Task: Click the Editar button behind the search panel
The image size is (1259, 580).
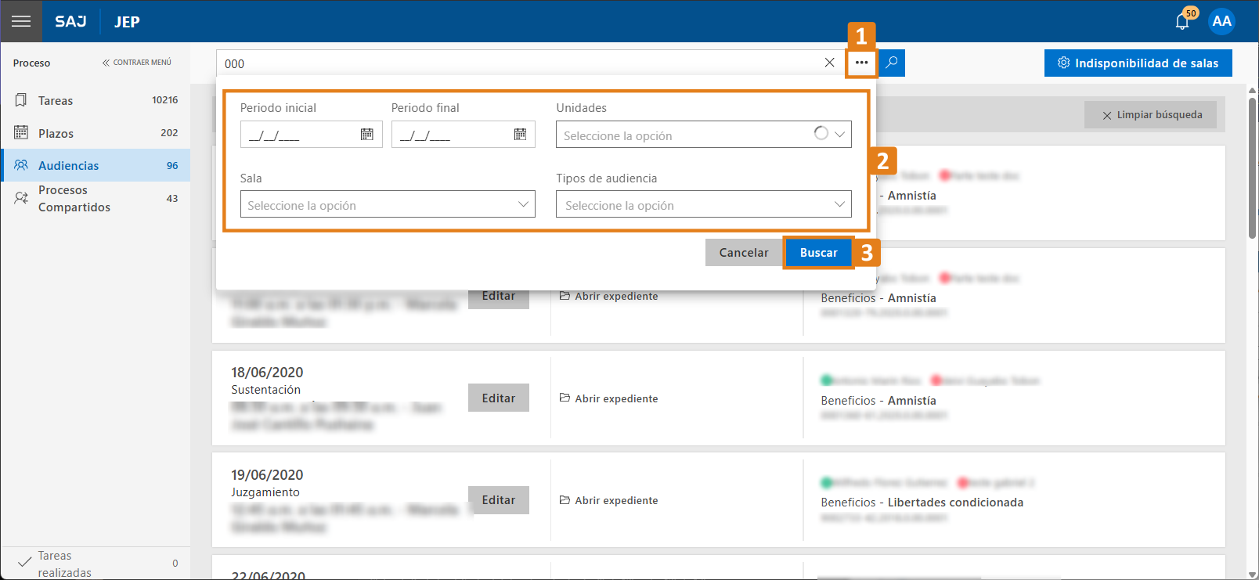Action: point(499,299)
